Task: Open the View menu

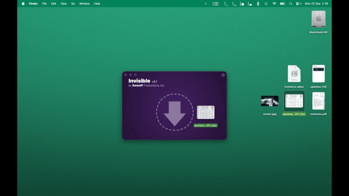Action: pyautogui.click(x=64, y=4)
